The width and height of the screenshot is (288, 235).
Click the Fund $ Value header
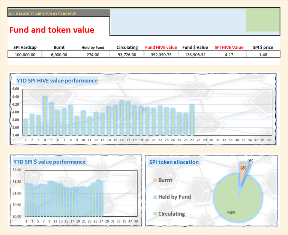click(195, 47)
